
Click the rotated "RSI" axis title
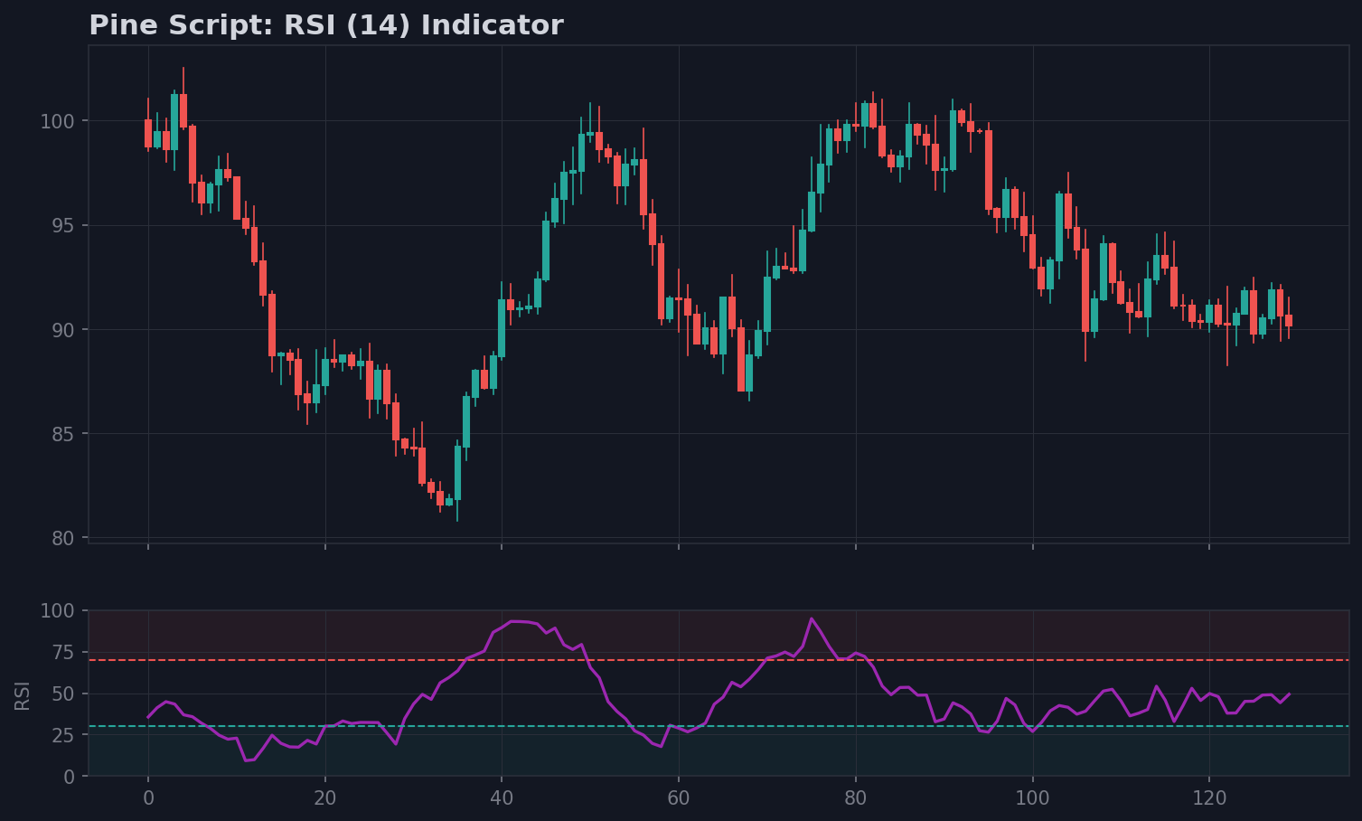pyautogui.click(x=23, y=694)
